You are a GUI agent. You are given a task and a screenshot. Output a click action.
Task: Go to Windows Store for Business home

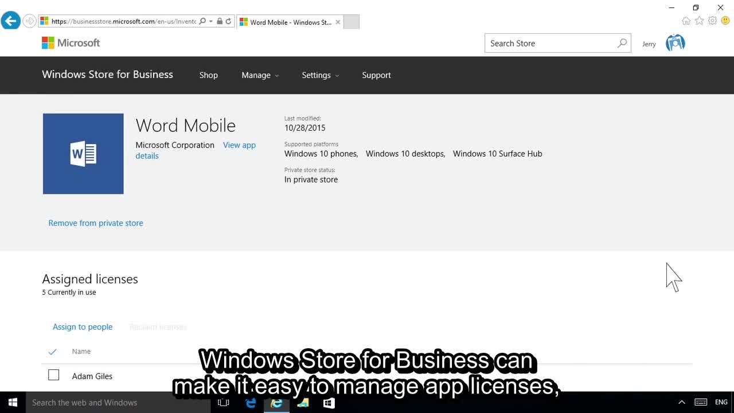[107, 75]
